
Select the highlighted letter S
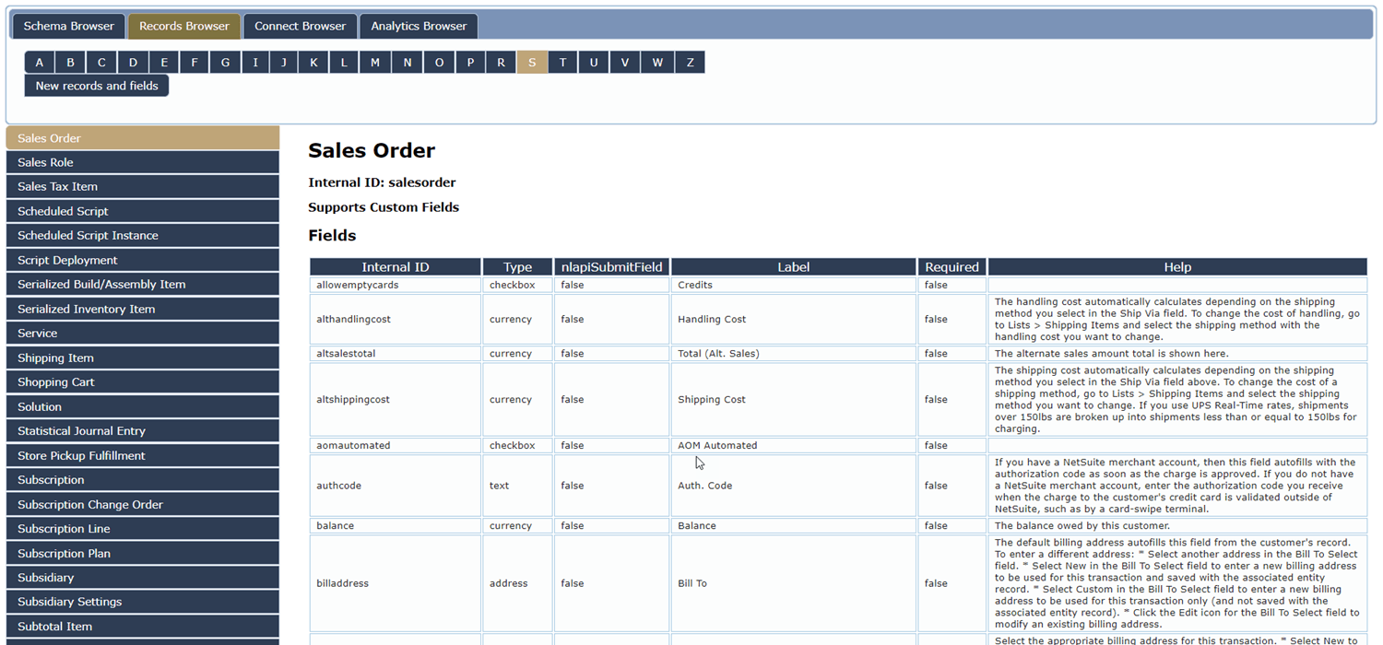point(532,63)
